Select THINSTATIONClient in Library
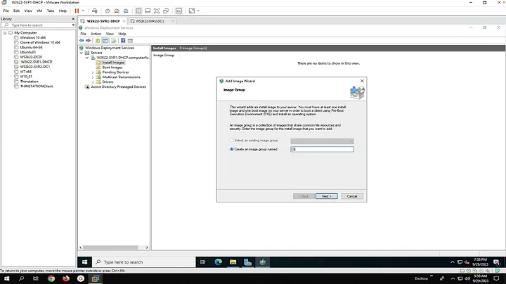Viewport: 506px width, 284px height. (x=36, y=86)
